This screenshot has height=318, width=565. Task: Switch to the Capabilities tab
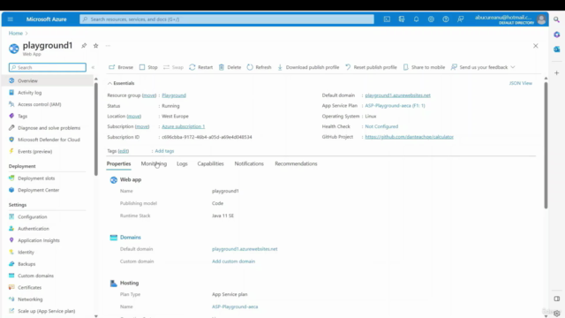210,163
